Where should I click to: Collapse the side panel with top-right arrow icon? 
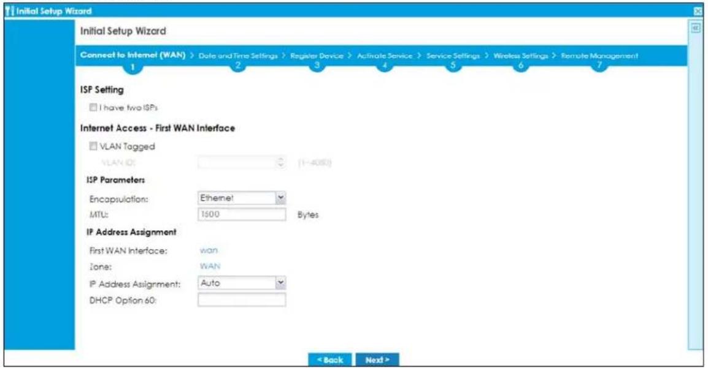(695, 28)
